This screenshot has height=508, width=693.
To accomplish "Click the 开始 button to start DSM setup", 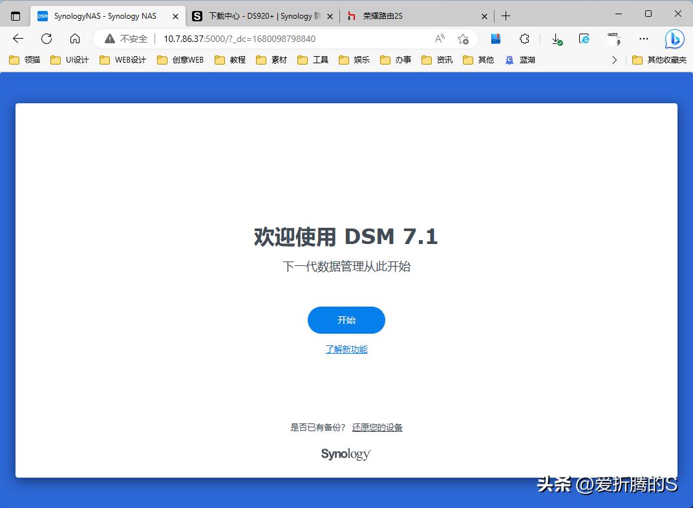I will [x=346, y=320].
